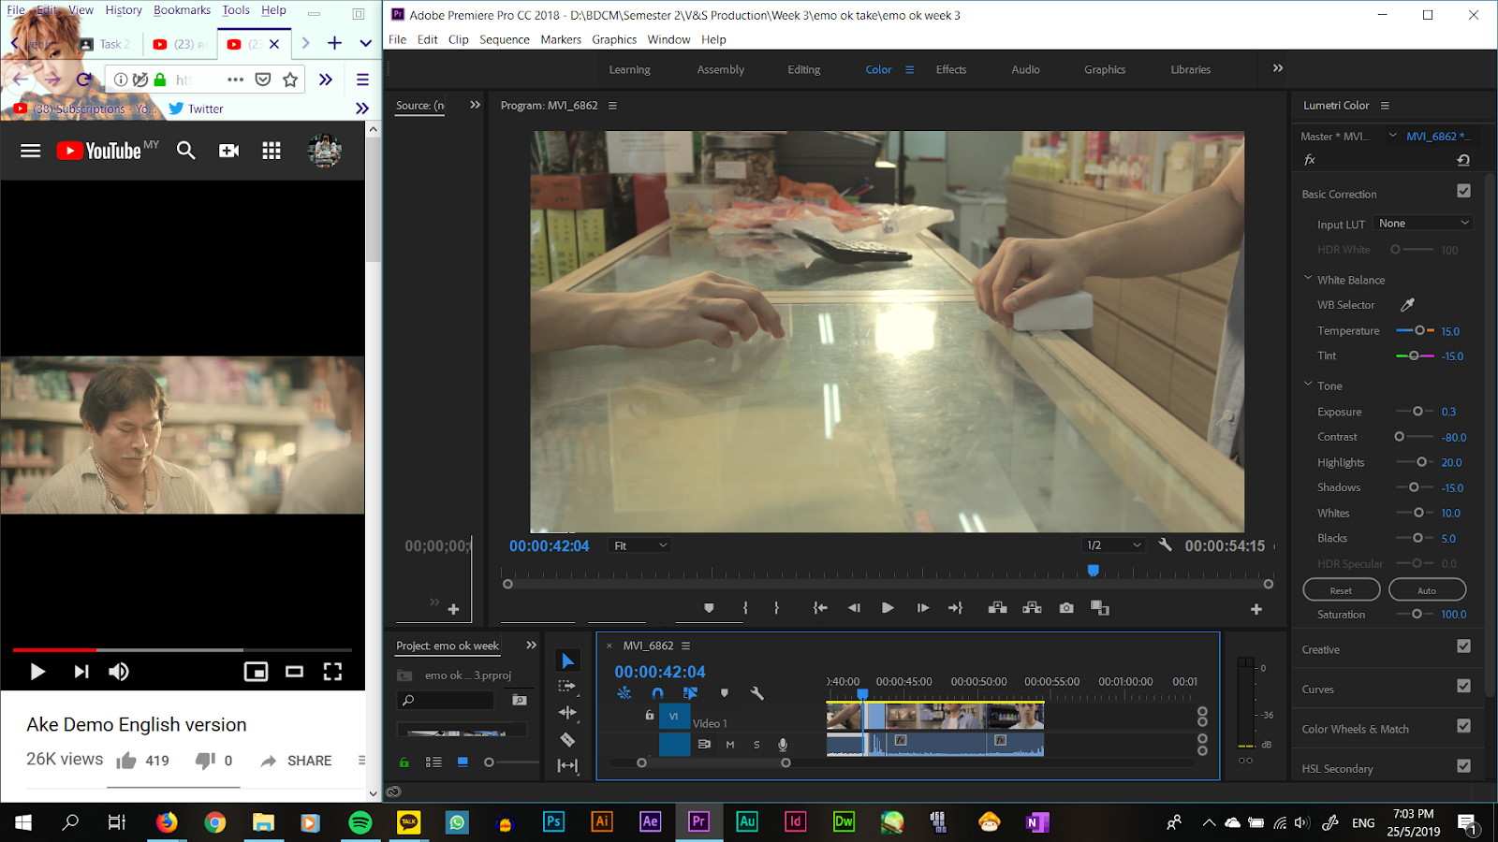Adjust the Saturation slider
Viewport: 1498px width, 842px height.
1415,615
